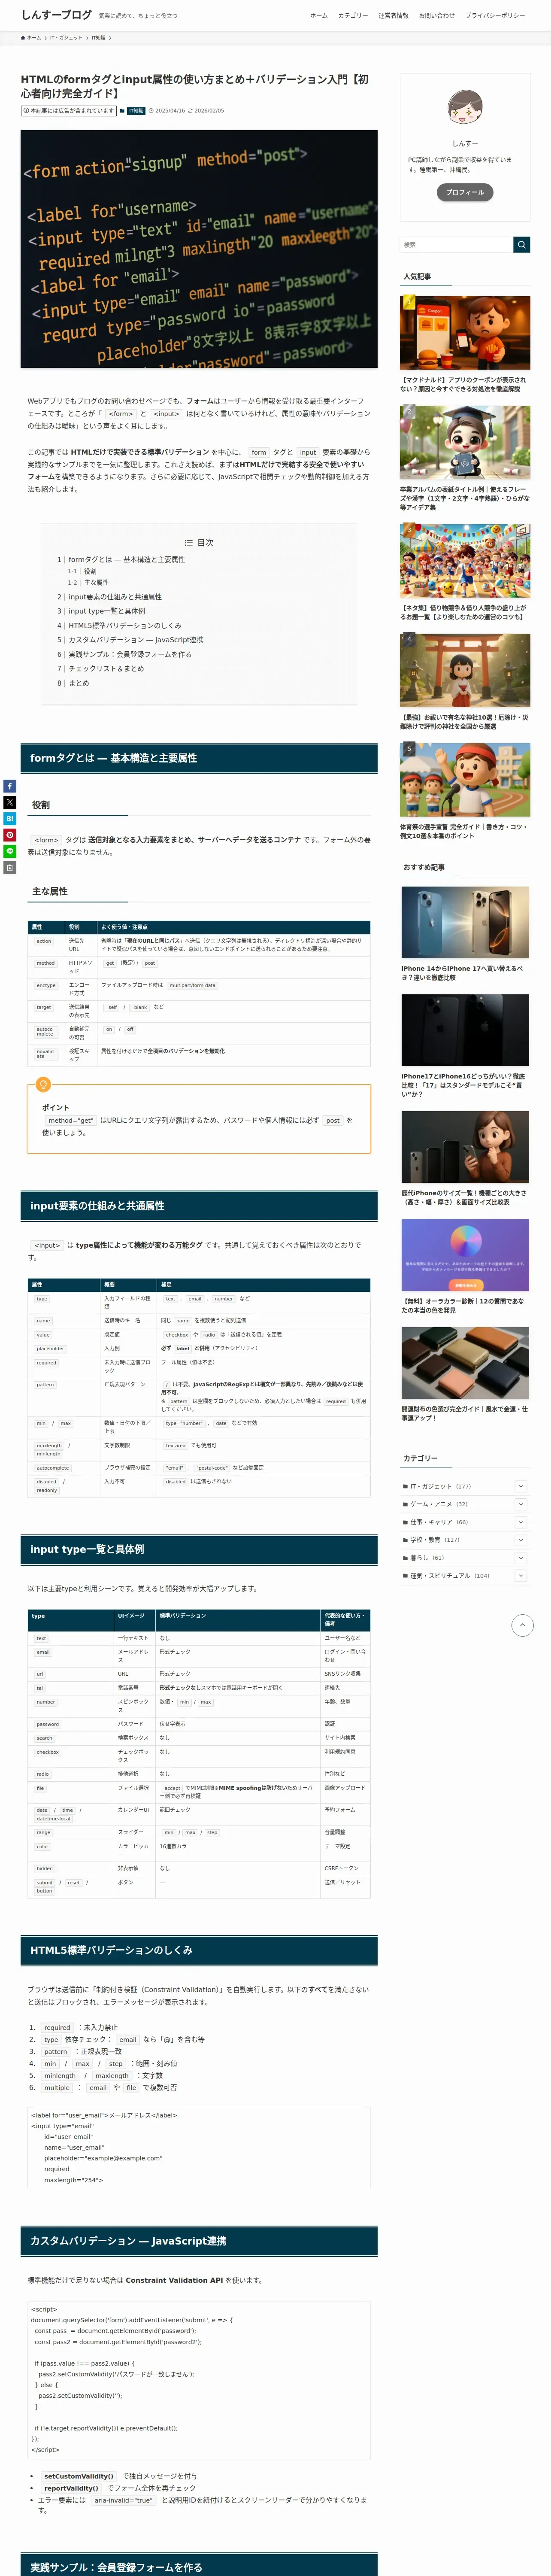Screen dimensions: 551x2576
Task: Click the 学校・教育 category link
Action: [427, 1540]
